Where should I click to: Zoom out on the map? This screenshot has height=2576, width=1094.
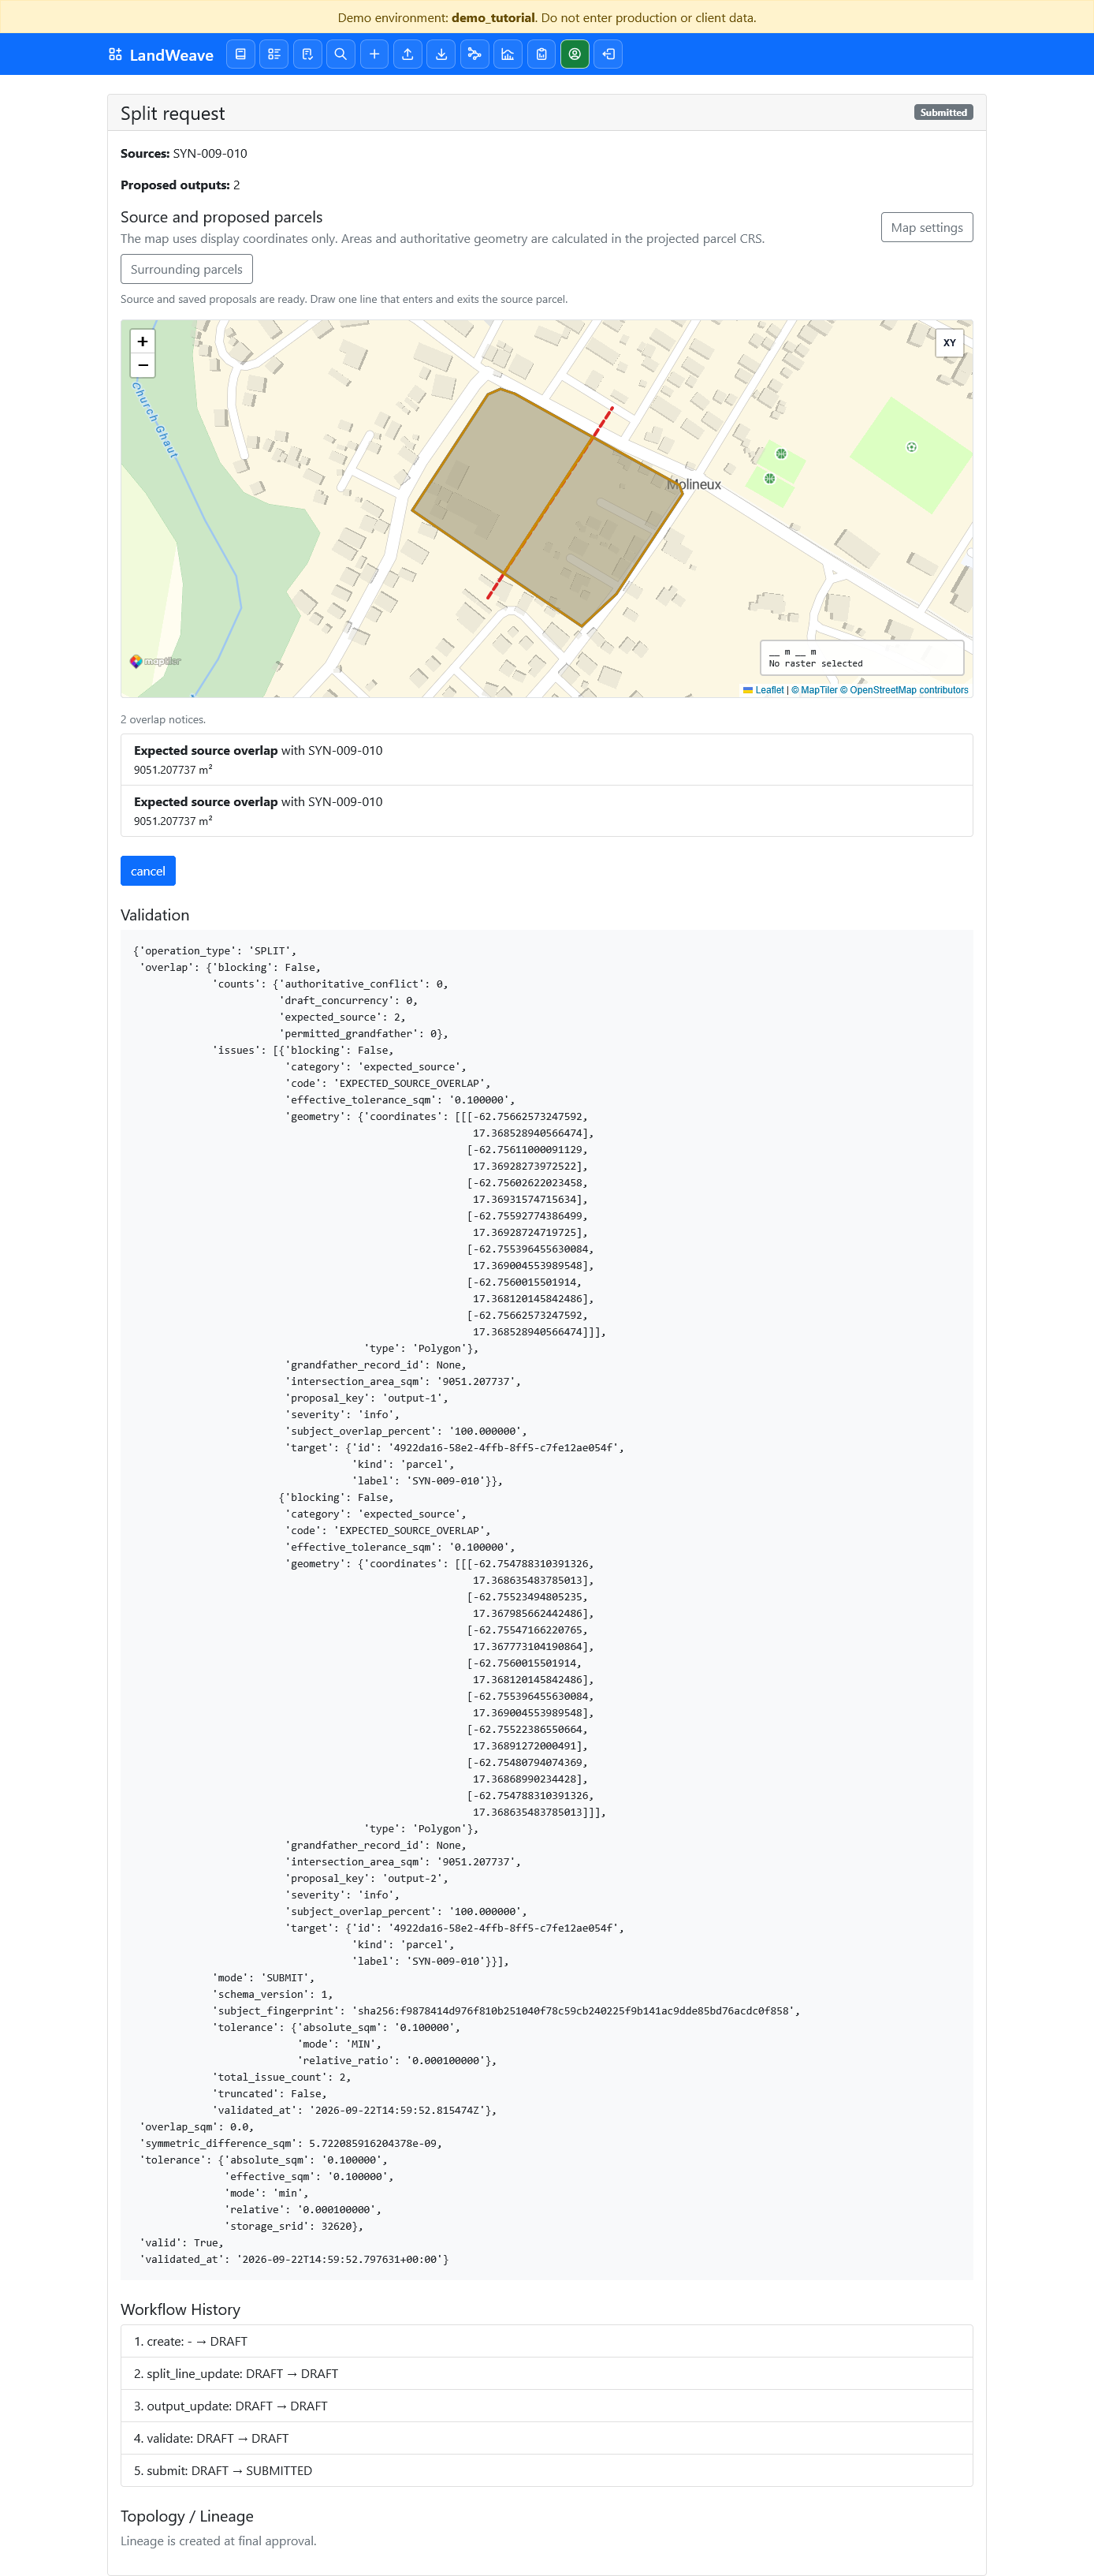point(143,366)
